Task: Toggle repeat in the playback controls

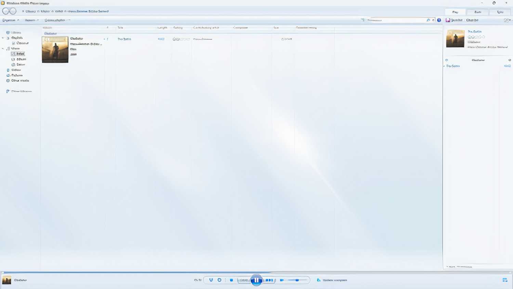Action: click(220, 280)
